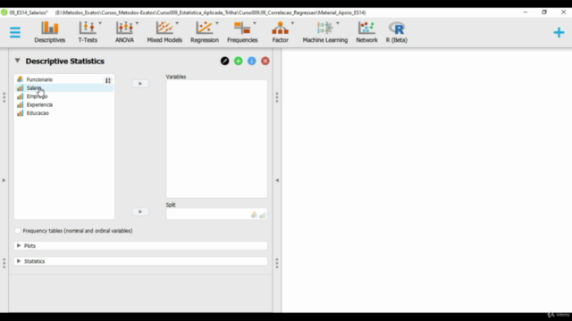Open the Network module
The width and height of the screenshot is (572, 321).
pyautogui.click(x=366, y=32)
